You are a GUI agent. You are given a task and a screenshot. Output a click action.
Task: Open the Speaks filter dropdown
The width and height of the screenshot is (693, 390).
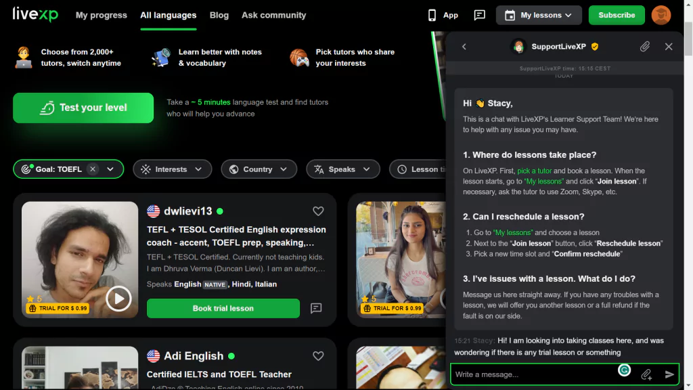[x=343, y=169]
